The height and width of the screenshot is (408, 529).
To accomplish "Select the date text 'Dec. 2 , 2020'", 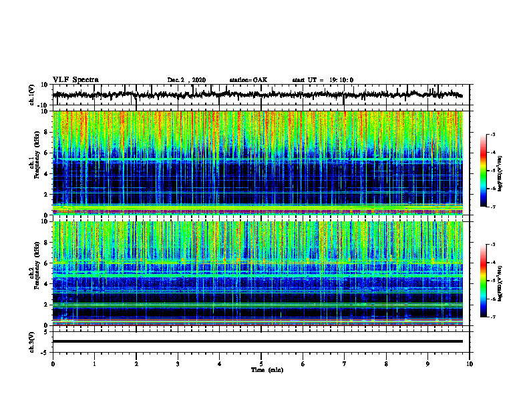I will pyautogui.click(x=186, y=80).
